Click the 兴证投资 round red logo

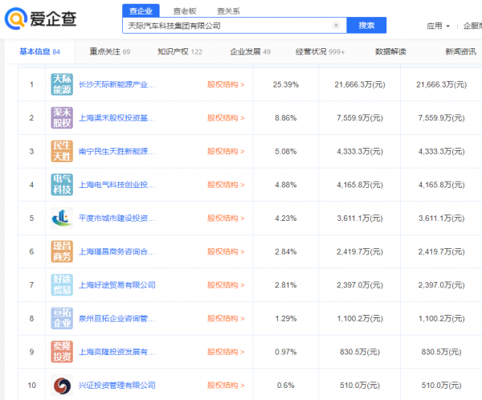pyautogui.click(x=62, y=385)
